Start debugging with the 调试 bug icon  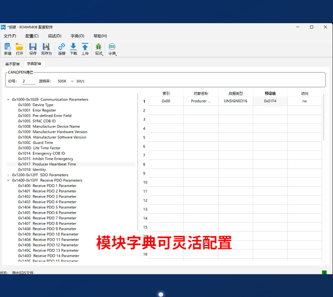[x=99, y=48]
